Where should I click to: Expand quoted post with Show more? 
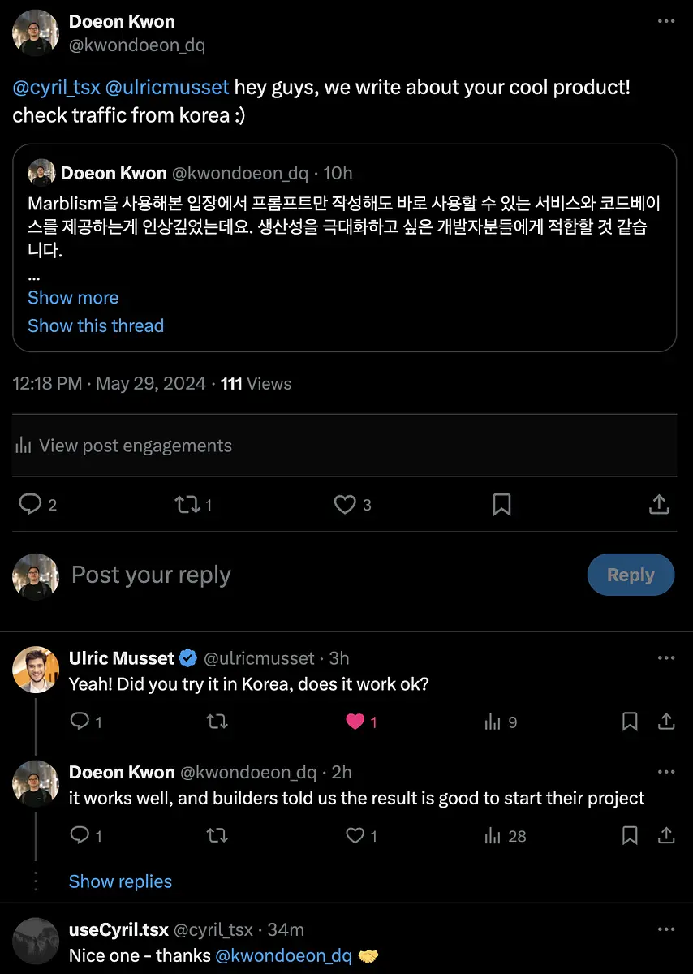73,298
